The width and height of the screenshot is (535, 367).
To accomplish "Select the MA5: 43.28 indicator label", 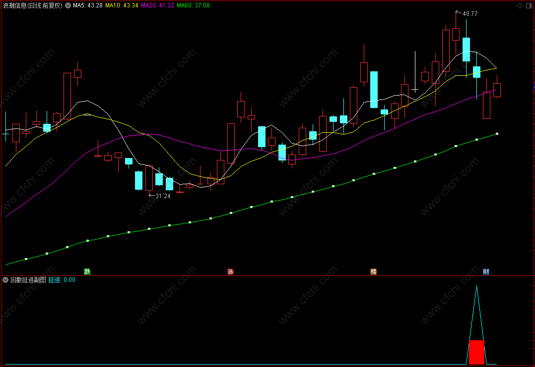I will point(88,5).
